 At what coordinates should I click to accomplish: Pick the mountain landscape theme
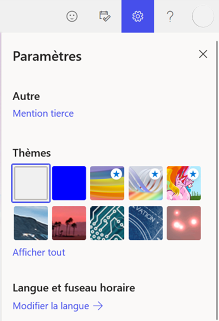tap(31, 223)
